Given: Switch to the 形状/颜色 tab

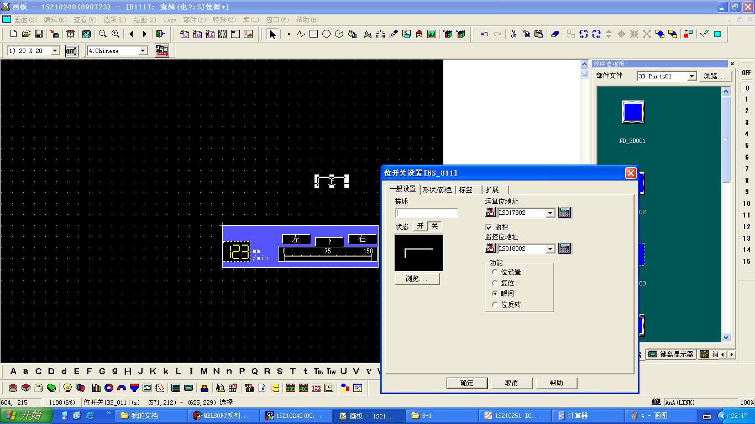Looking at the screenshot, I should pyautogui.click(x=437, y=189).
